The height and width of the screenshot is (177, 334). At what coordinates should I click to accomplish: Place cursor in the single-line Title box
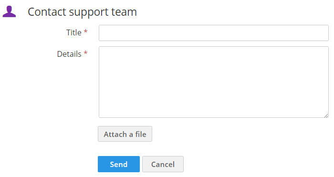[x=214, y=33]
